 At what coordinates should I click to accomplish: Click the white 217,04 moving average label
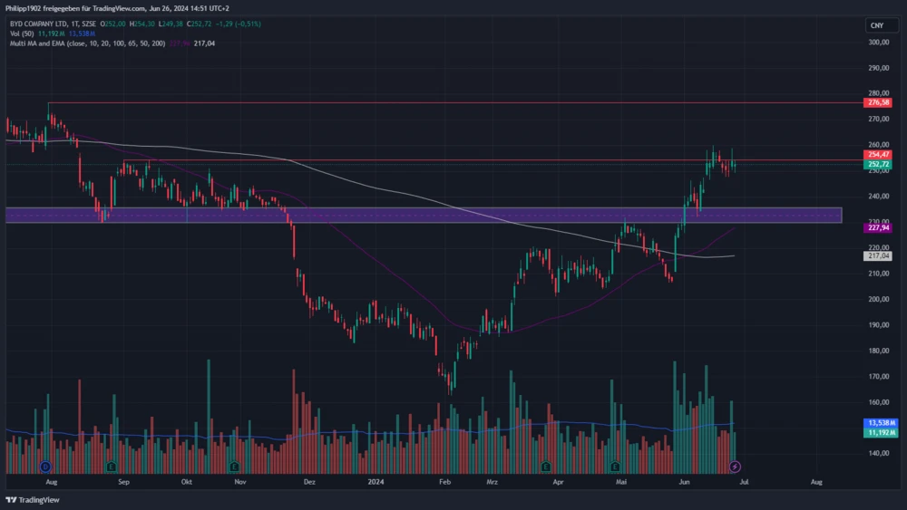878,256
